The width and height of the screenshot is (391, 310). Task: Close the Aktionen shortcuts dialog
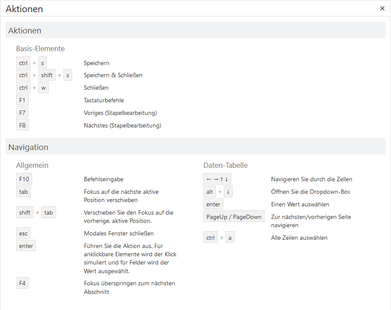[382, 8]
